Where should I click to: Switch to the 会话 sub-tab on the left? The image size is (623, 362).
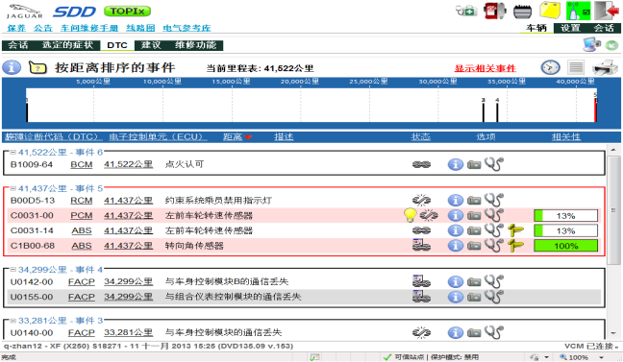point(17,45)
